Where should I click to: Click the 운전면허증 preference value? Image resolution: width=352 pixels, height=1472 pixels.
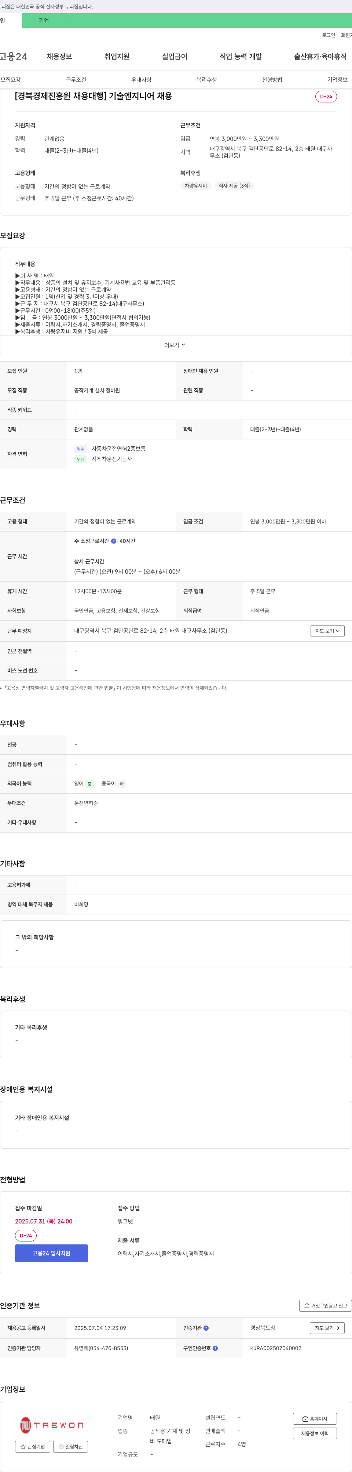(86, 804)
